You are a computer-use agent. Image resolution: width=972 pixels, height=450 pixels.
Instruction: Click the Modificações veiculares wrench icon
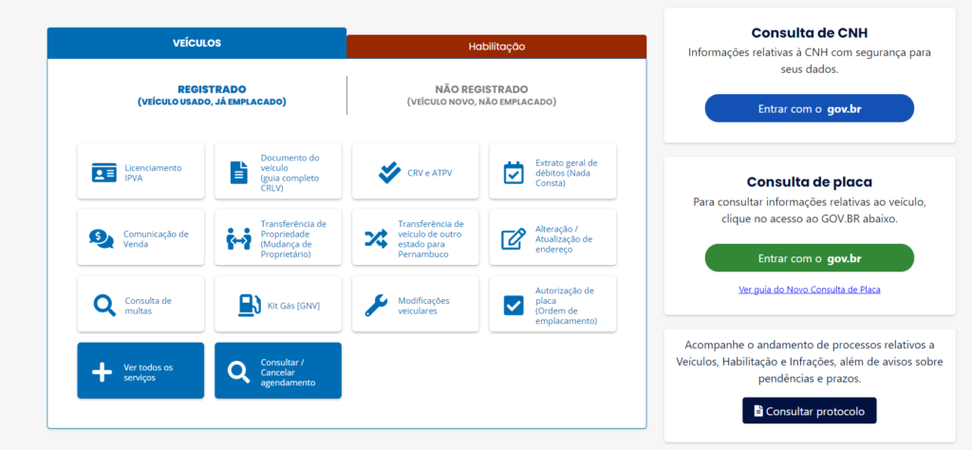point(376,305)
